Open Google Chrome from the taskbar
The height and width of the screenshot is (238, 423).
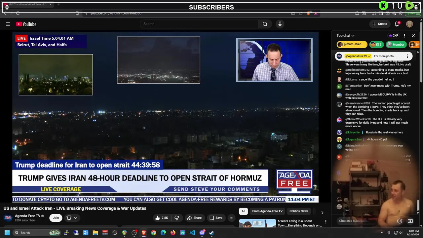click(x=153, y=233)
